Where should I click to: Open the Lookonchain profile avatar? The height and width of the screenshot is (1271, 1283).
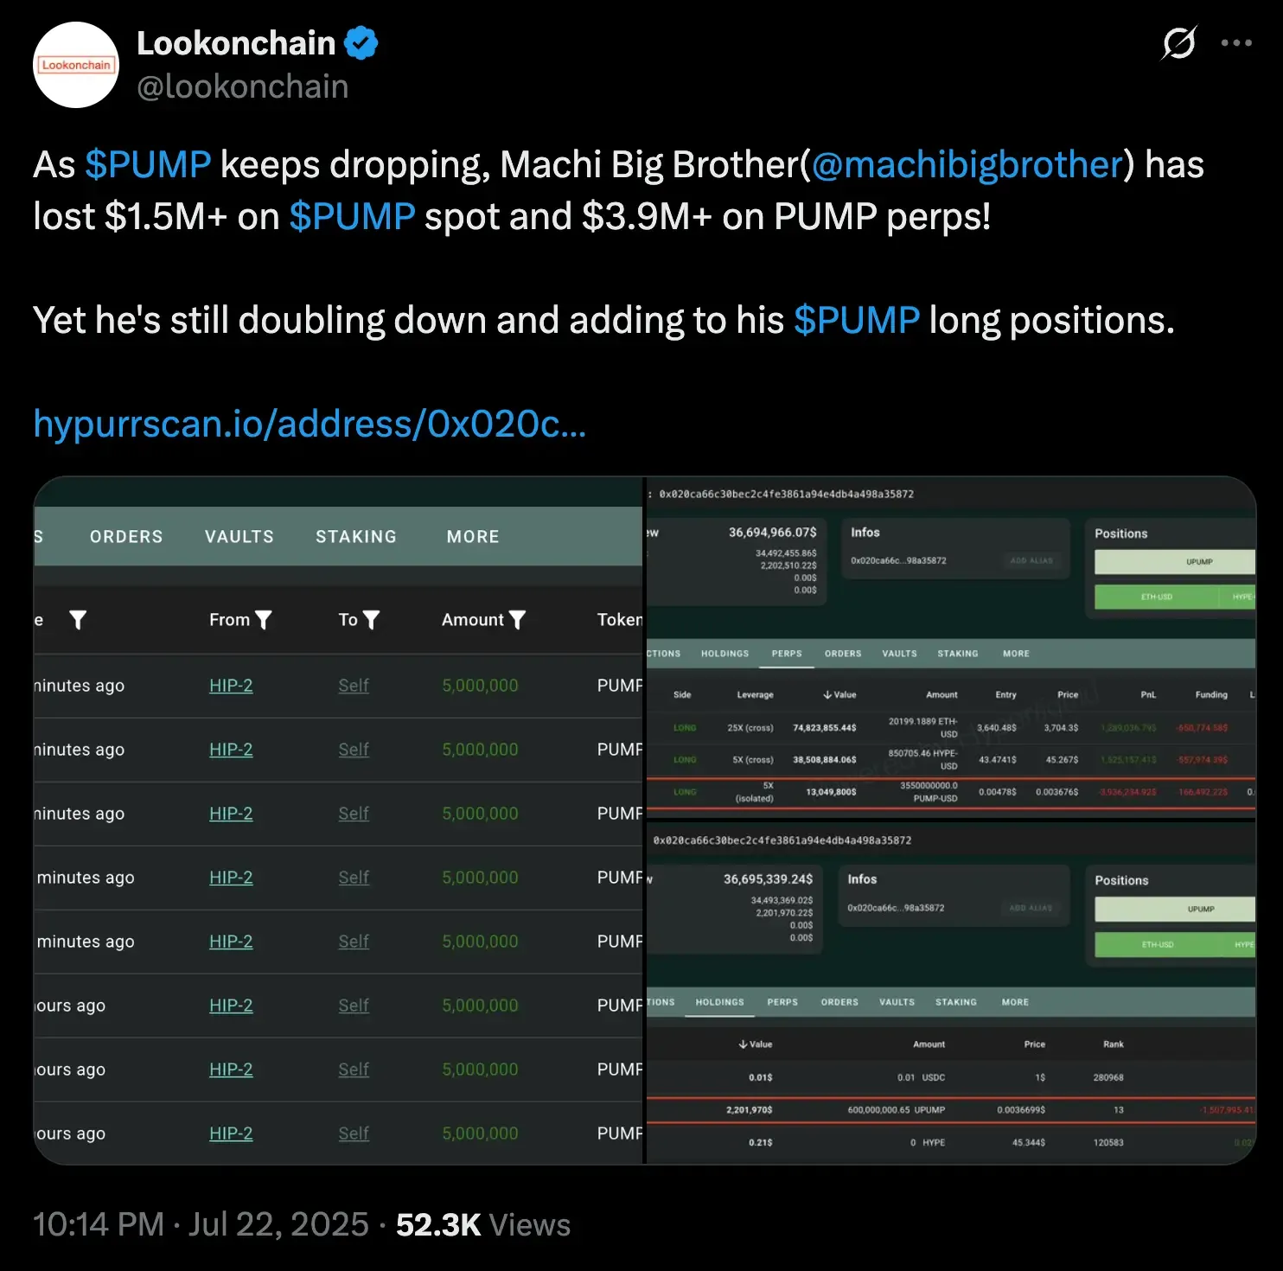76,65
